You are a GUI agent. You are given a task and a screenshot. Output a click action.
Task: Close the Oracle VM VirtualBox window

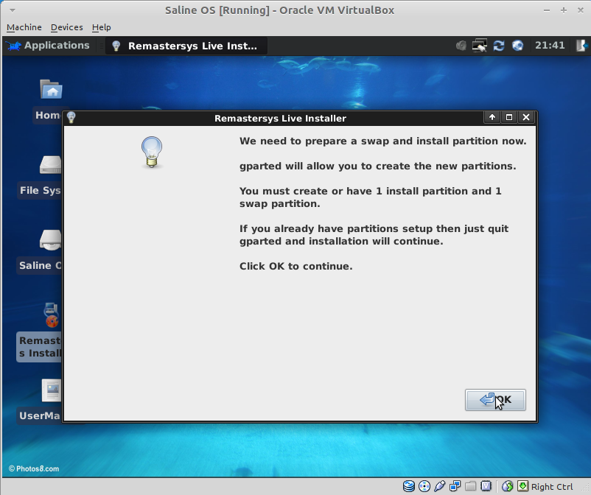581,10
